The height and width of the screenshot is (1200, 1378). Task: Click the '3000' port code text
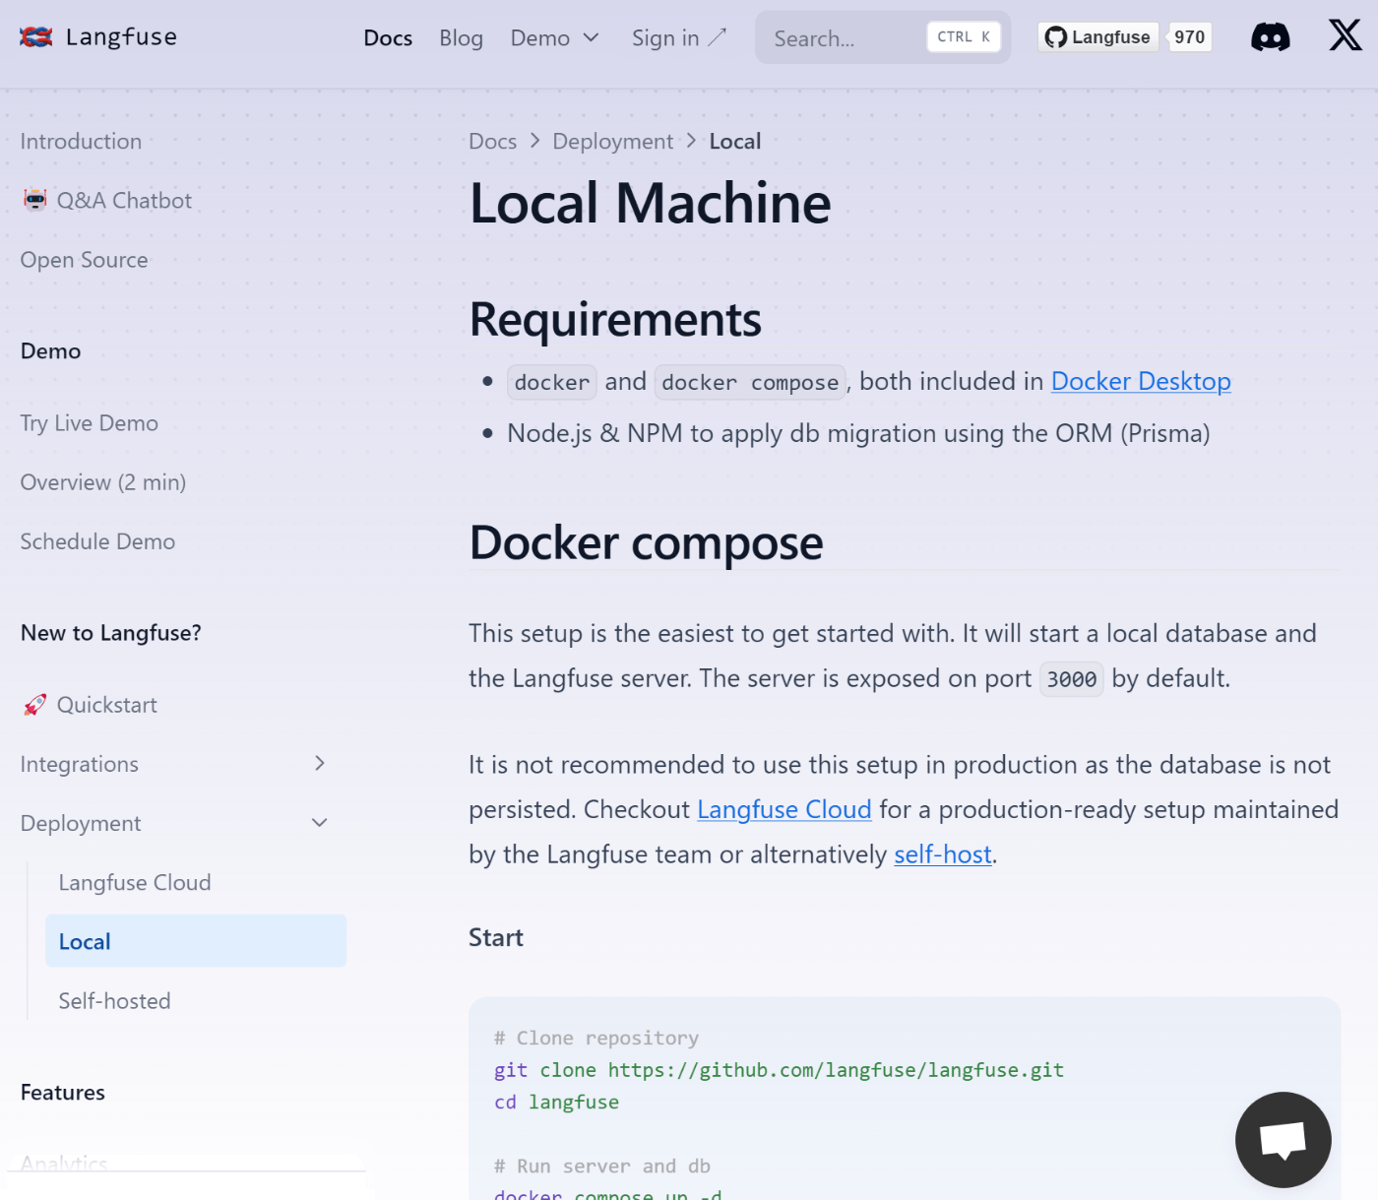[1072, 679]
